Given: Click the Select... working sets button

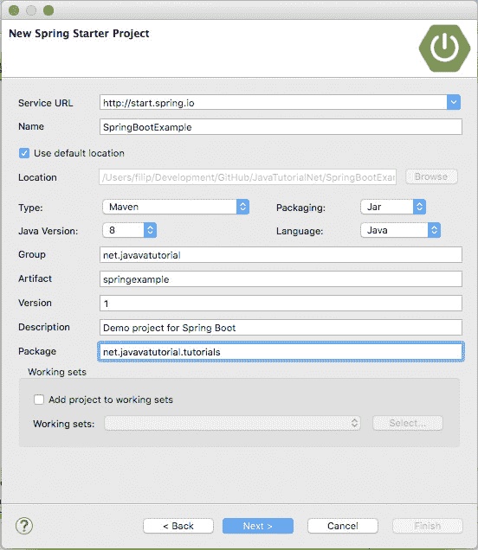Looking at the screenshot, I should click(x=407, y=424).
